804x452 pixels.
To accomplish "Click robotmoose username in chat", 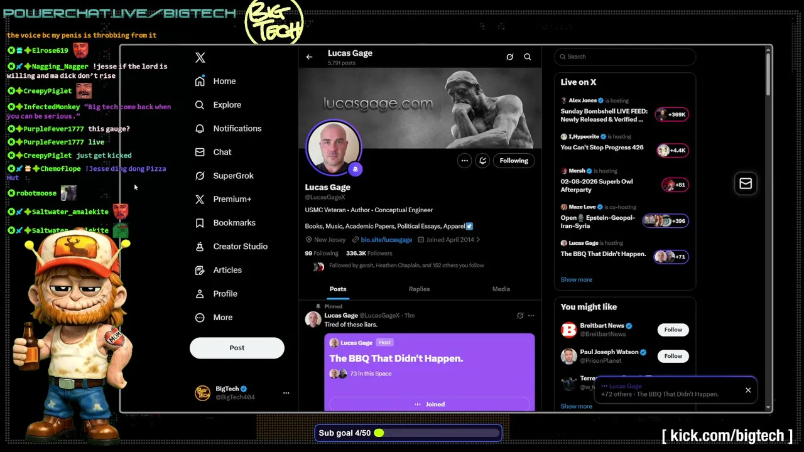I will [x=36, y=193].
